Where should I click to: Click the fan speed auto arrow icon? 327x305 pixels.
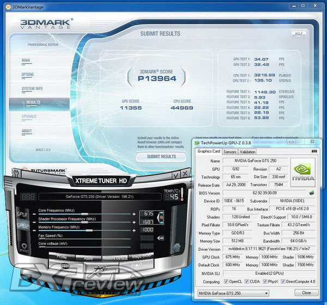click(x=161, y=238)
